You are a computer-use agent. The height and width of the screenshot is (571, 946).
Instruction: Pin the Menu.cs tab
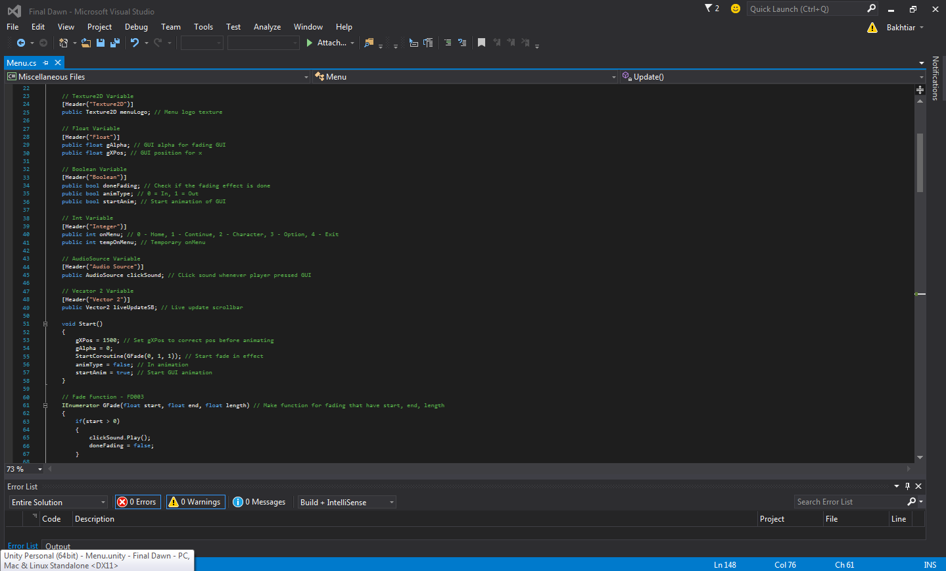(46, 62)
